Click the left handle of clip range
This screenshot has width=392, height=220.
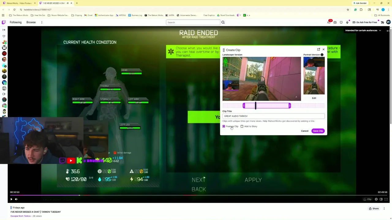(x=244, y=106)
